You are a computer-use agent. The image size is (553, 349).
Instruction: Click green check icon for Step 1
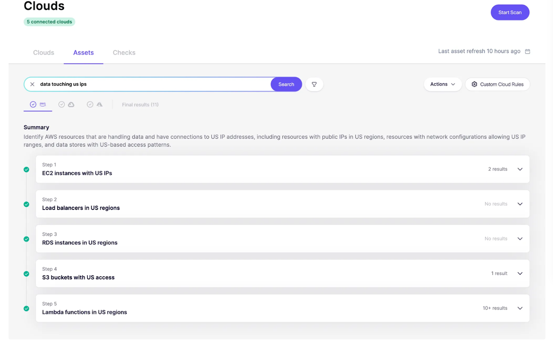pos(26,169)
